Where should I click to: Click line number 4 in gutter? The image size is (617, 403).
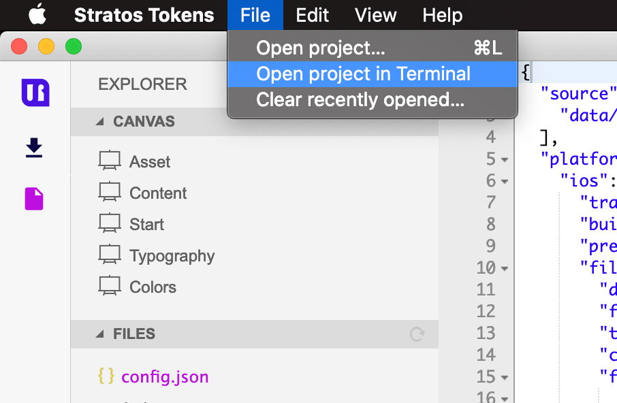point(491,137)
